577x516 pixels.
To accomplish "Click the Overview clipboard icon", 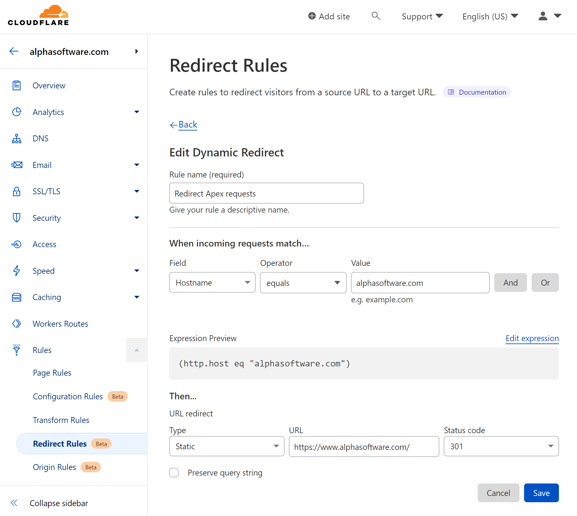I will pos(16,85).
